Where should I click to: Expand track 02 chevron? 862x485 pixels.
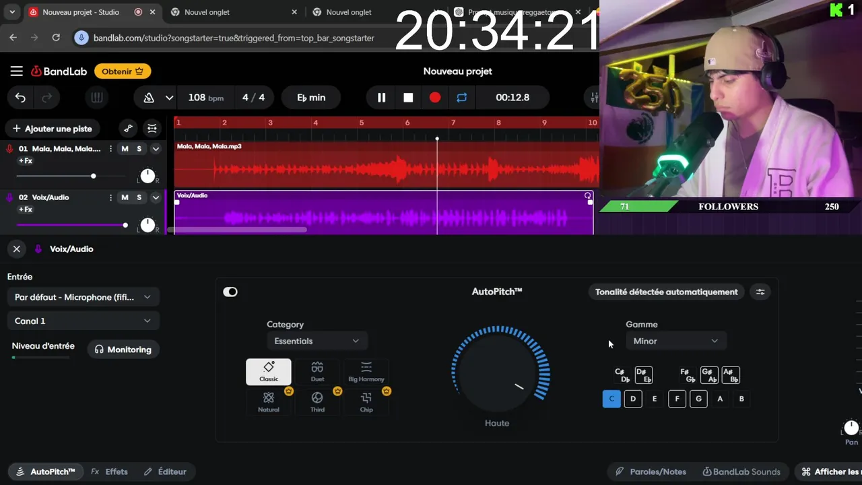156,197
